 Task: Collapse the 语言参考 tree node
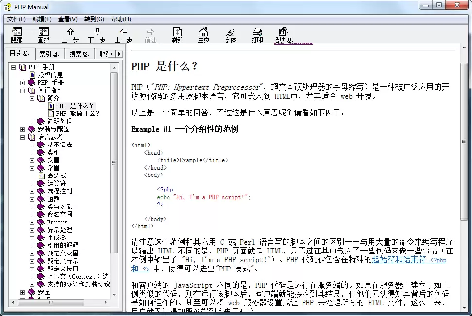coord(22,137)
